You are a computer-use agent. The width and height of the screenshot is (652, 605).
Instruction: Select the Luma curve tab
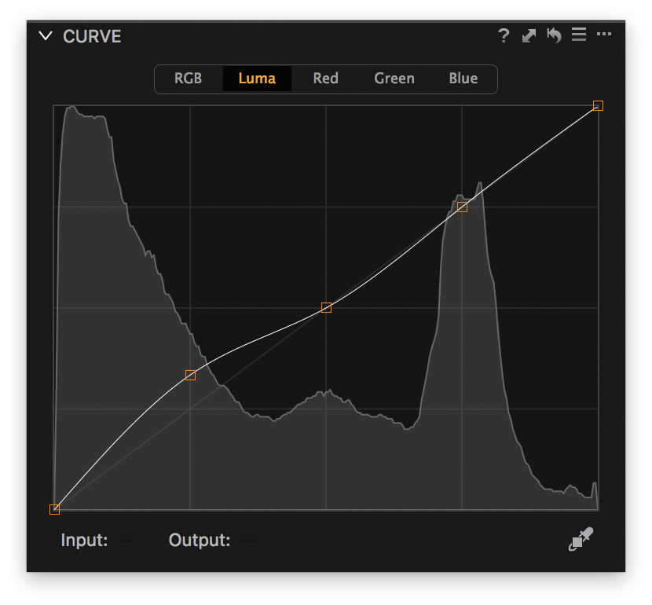(257, 79)
